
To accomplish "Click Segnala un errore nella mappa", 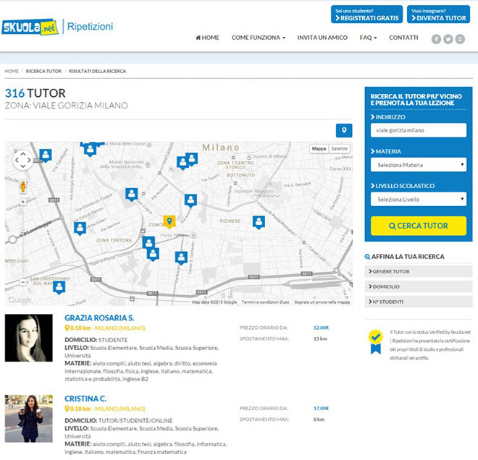I will tap(322, 302).
